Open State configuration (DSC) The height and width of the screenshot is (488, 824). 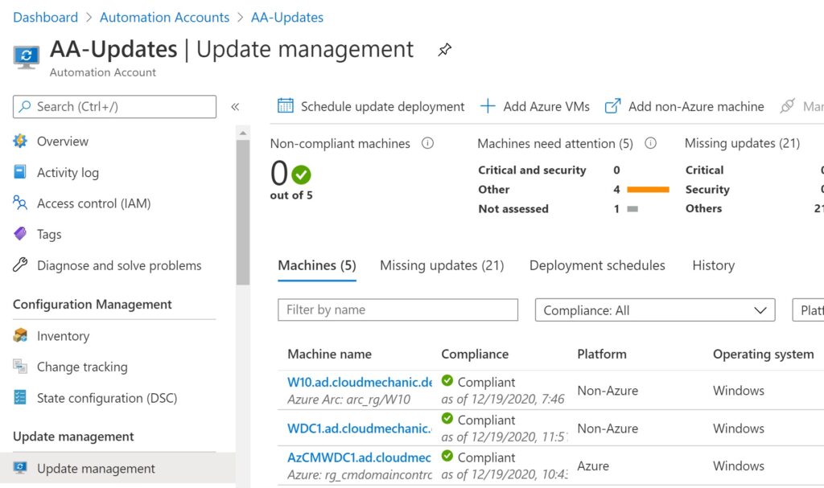107,398
